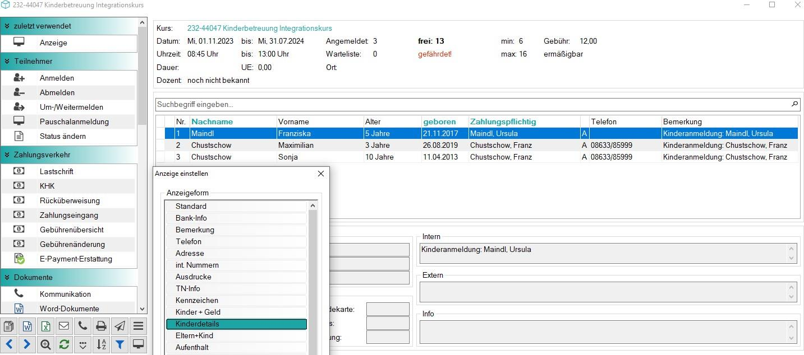Click the printer icon in bottom toolbar
Viewport: 804px width, 355px height.
pyautogui.click(x=101, y=326)
